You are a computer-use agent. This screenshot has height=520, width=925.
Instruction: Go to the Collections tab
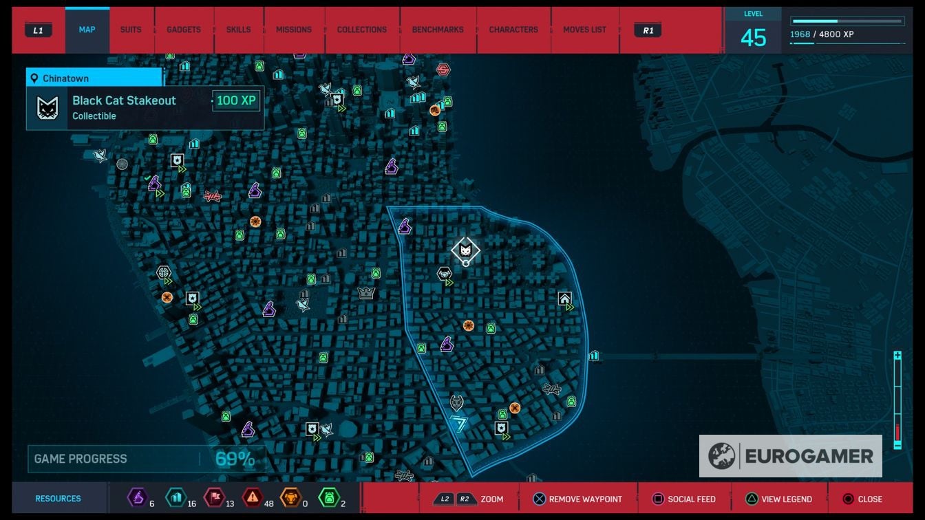coord(361,30)
